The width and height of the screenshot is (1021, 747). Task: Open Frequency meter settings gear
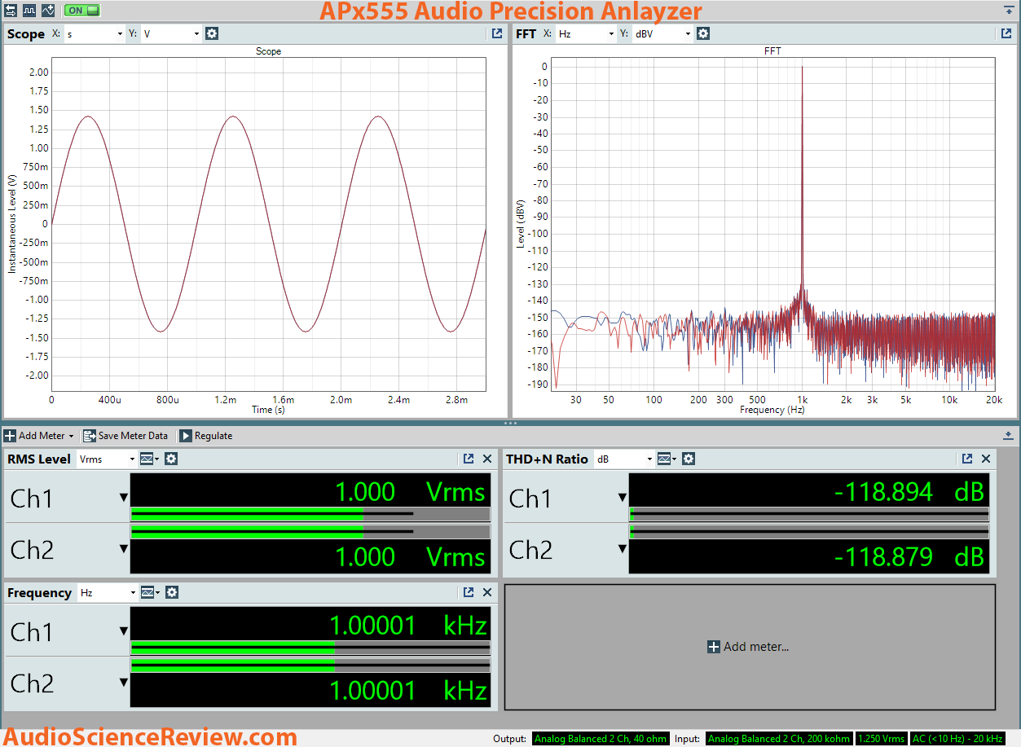click(171, 593)
